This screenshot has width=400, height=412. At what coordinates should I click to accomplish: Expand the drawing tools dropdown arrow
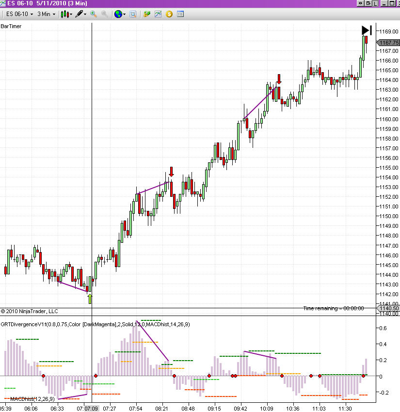85,15
